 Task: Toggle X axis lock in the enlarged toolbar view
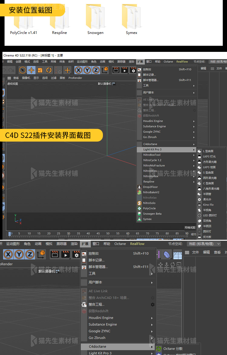[8, 254]
